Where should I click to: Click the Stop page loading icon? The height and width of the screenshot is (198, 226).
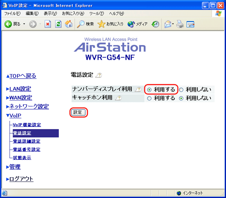(x=48, y=24)
